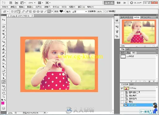Select the Path Selection tool
The image size is (159, 115).
pos(3,78)
